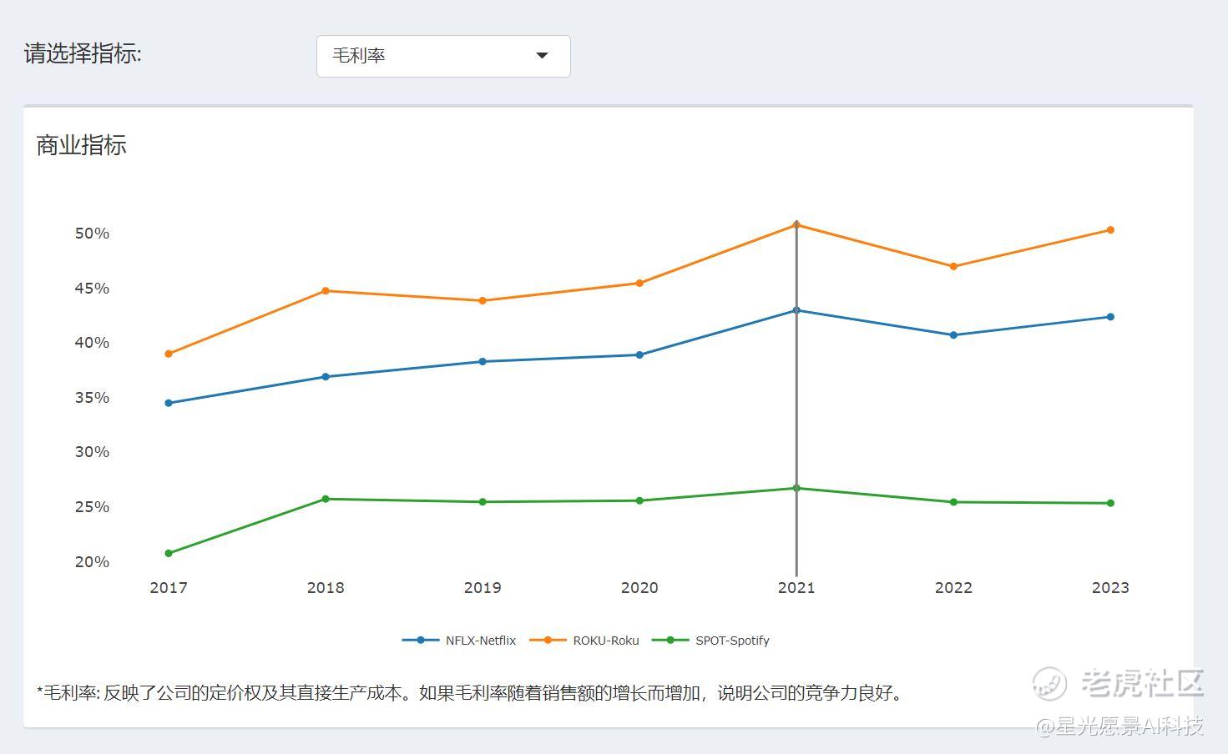Toggle ROKU-Roku series in the legend
This screenshot has height=754, width=1228.
(584, 641)
